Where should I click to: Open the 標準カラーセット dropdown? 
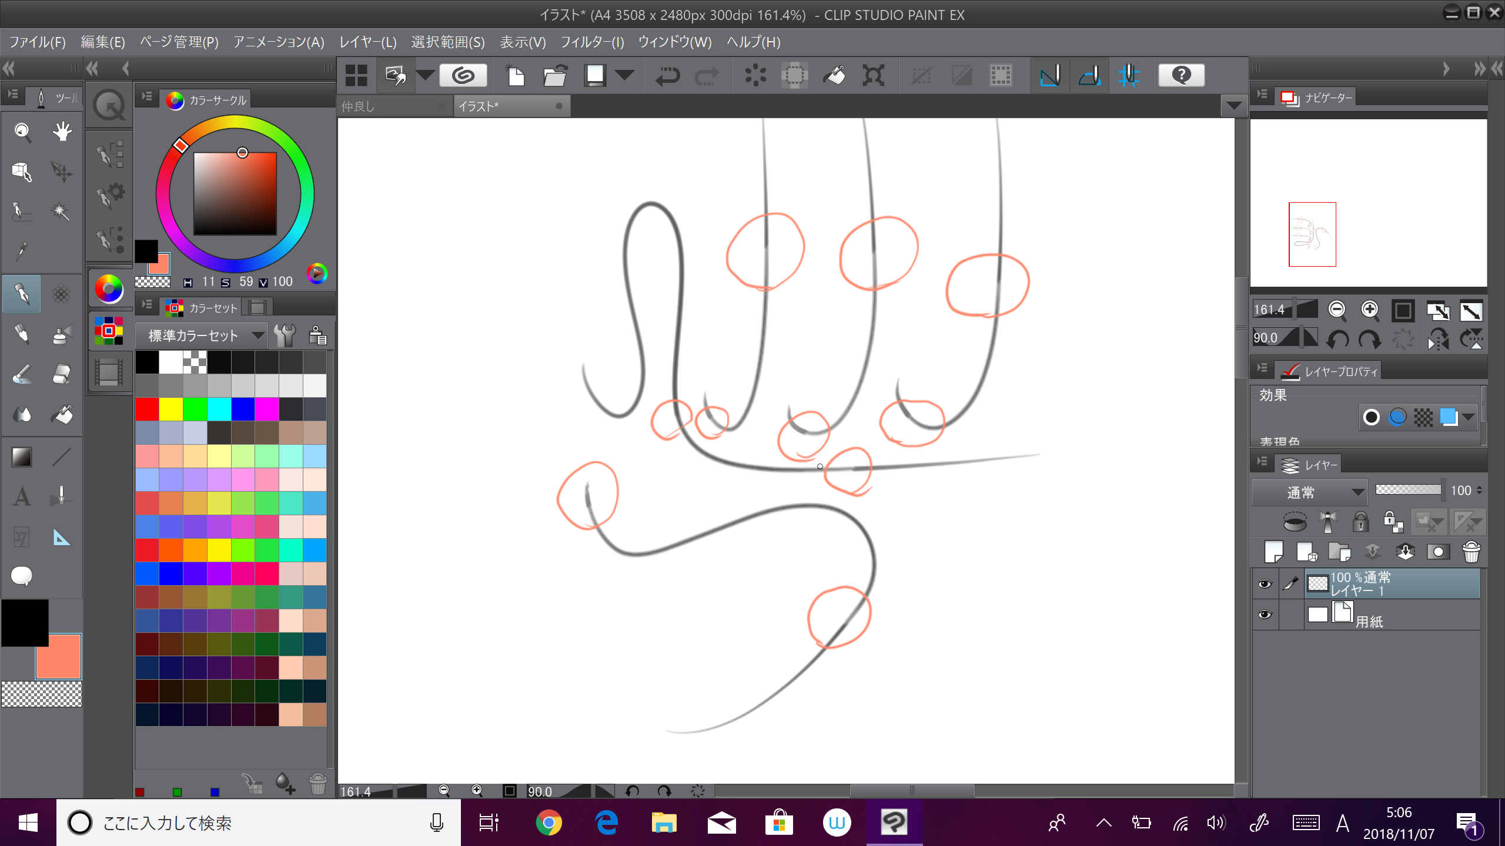(x=200, y=335)
